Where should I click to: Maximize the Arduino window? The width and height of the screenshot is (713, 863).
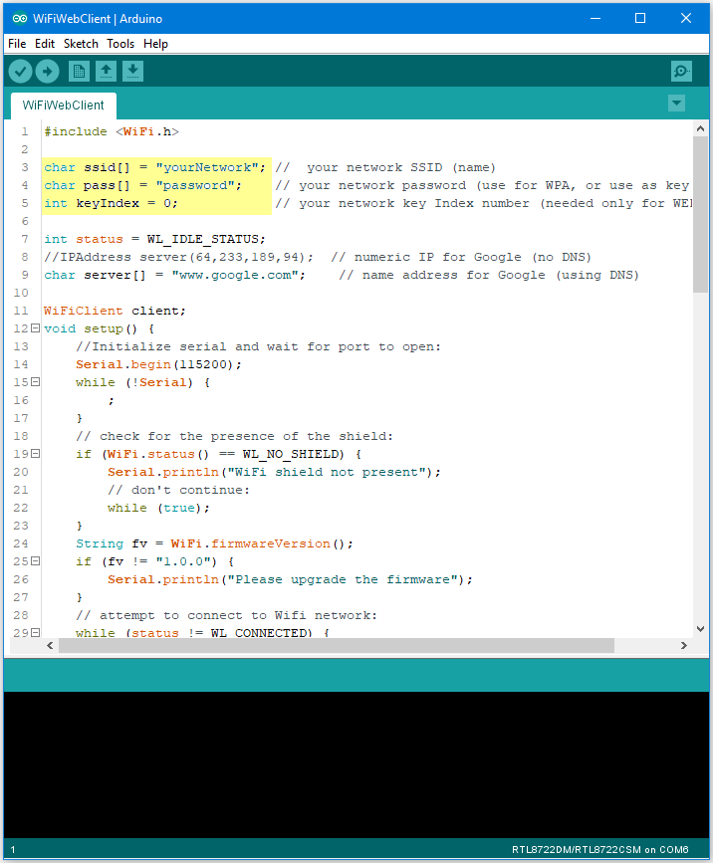coord(640,18)
